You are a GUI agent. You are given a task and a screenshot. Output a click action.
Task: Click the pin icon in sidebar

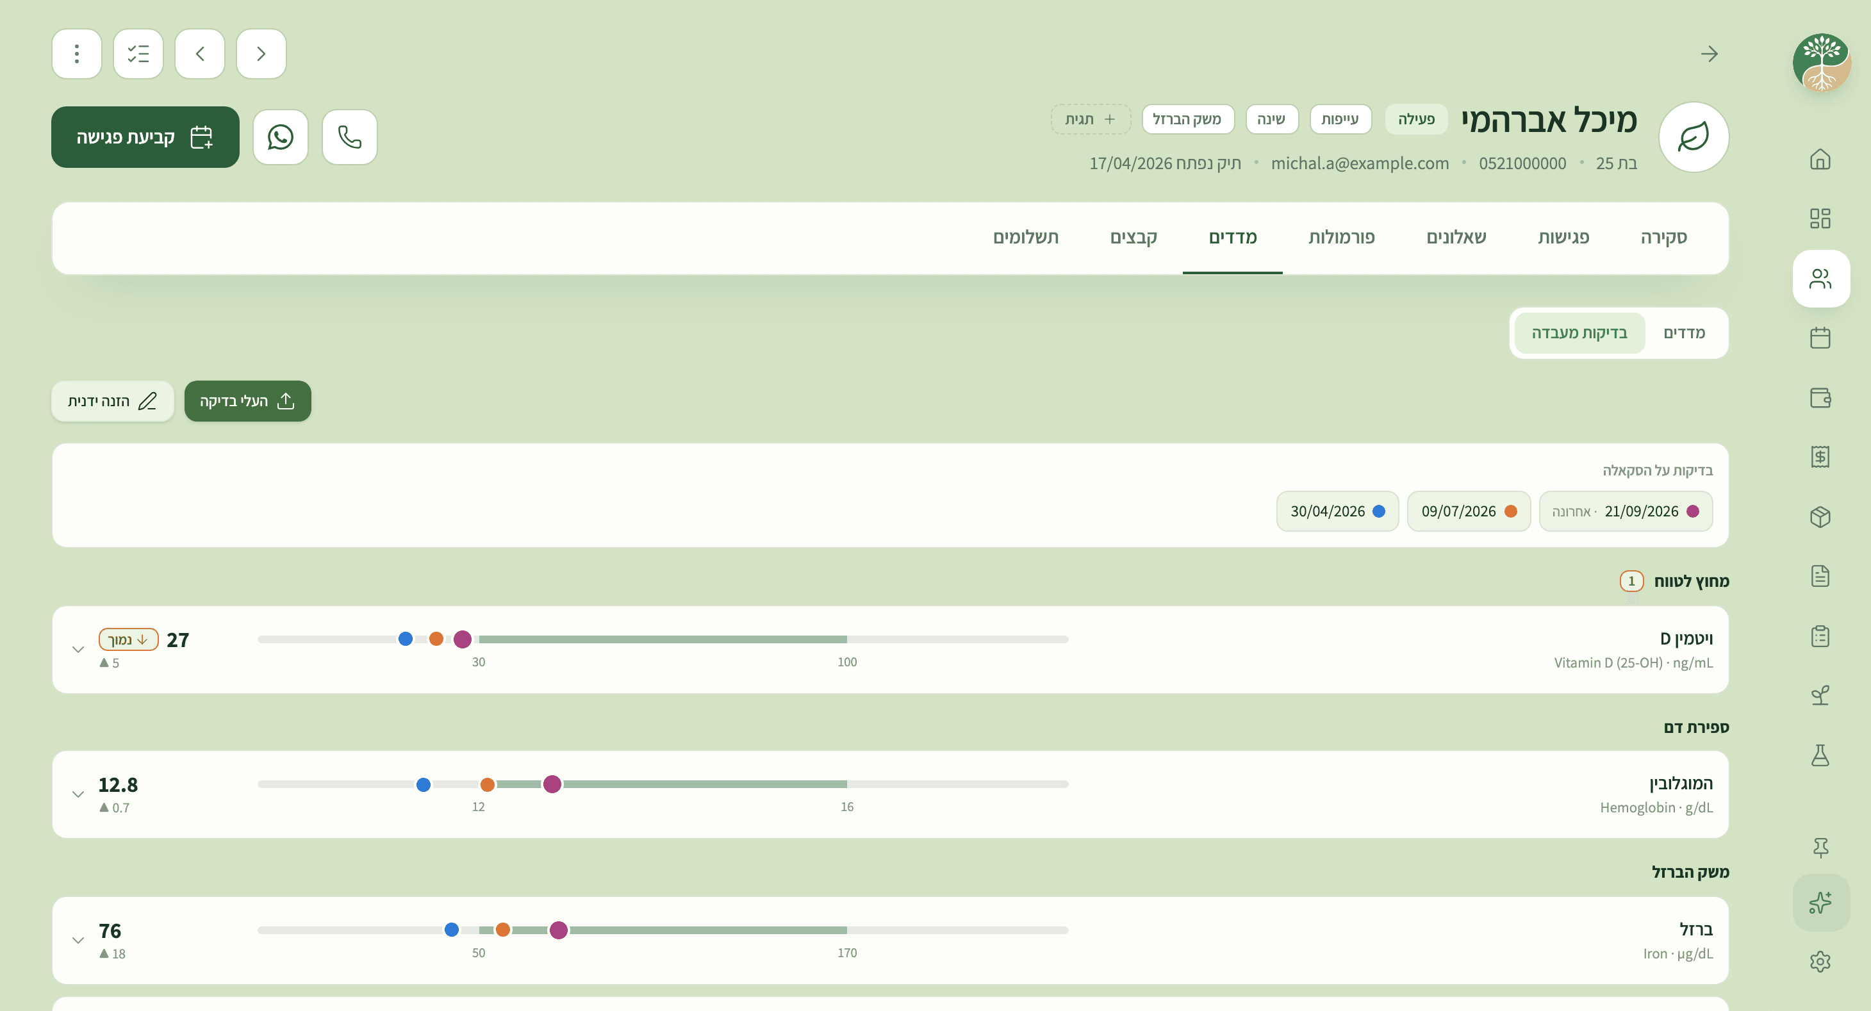1820,847
